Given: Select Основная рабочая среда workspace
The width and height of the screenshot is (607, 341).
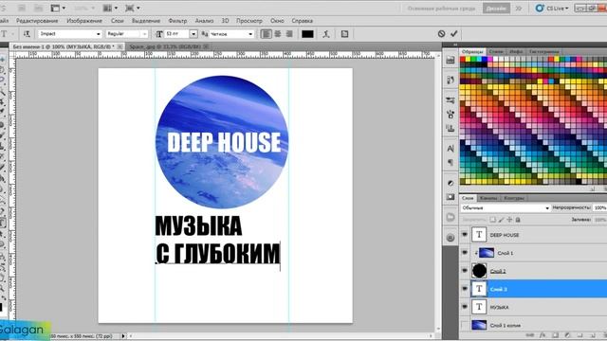Looking at the screenshot, I should 441,9.
